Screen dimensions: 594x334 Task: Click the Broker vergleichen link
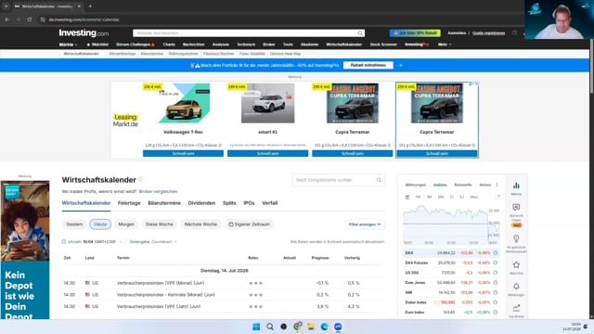click(158, 191)
